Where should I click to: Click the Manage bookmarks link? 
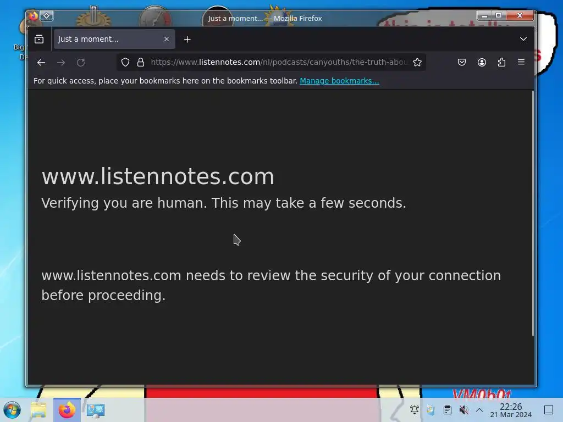coord(339,81)
